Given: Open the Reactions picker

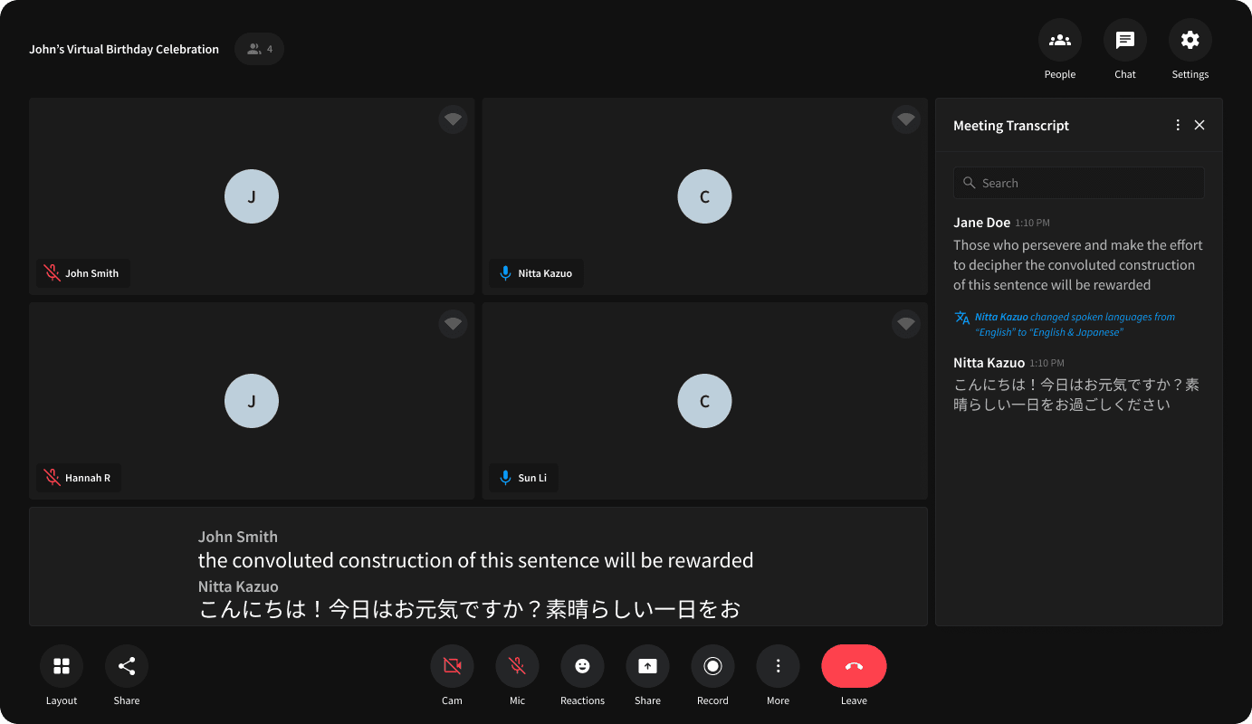Looking at the screenshot, I should pos(582,665).
